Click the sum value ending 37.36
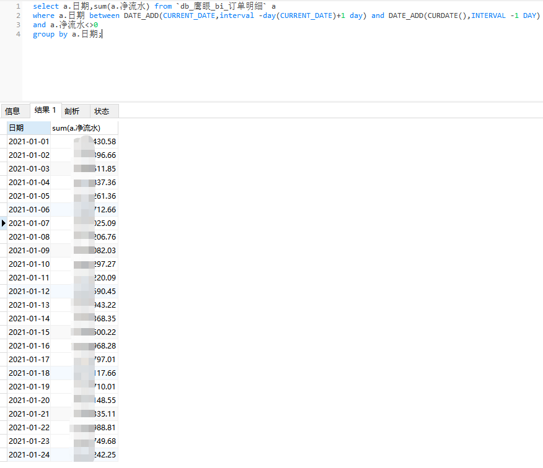The image size is (543, 468). pyautogui.click(x=84, y=182)
